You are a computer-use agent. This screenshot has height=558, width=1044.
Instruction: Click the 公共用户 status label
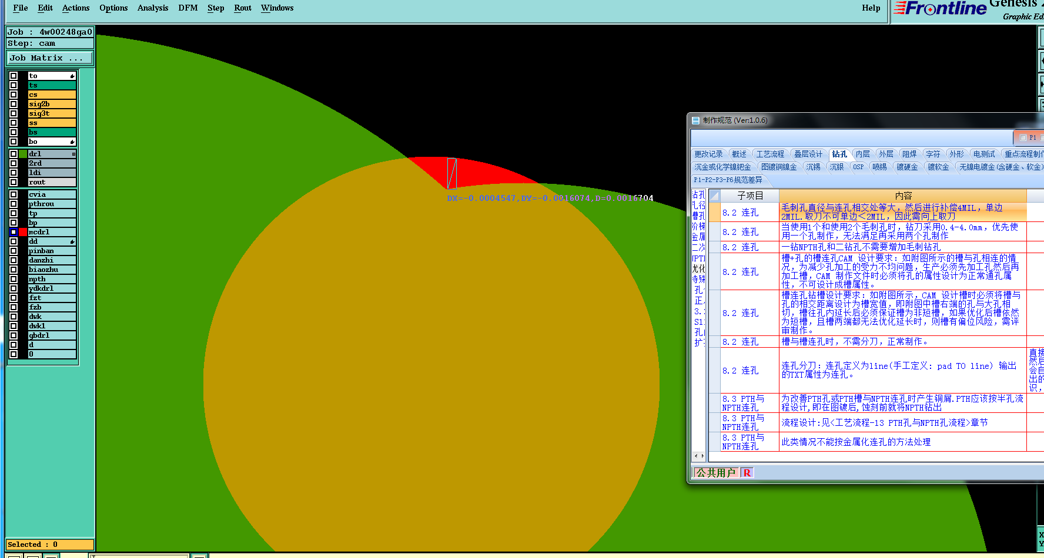point(715,473)
